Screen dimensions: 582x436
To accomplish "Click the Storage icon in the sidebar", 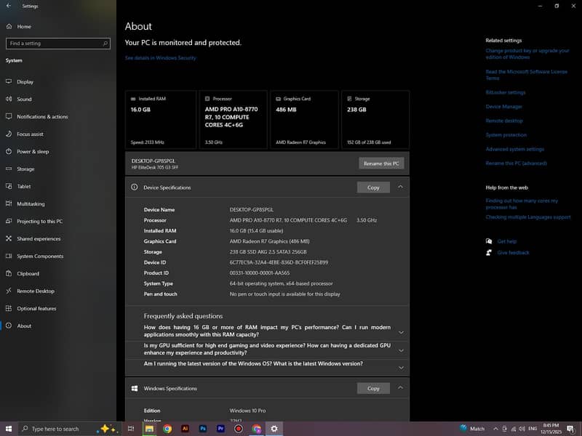I will pyautogui.click(x=9, y=169).
